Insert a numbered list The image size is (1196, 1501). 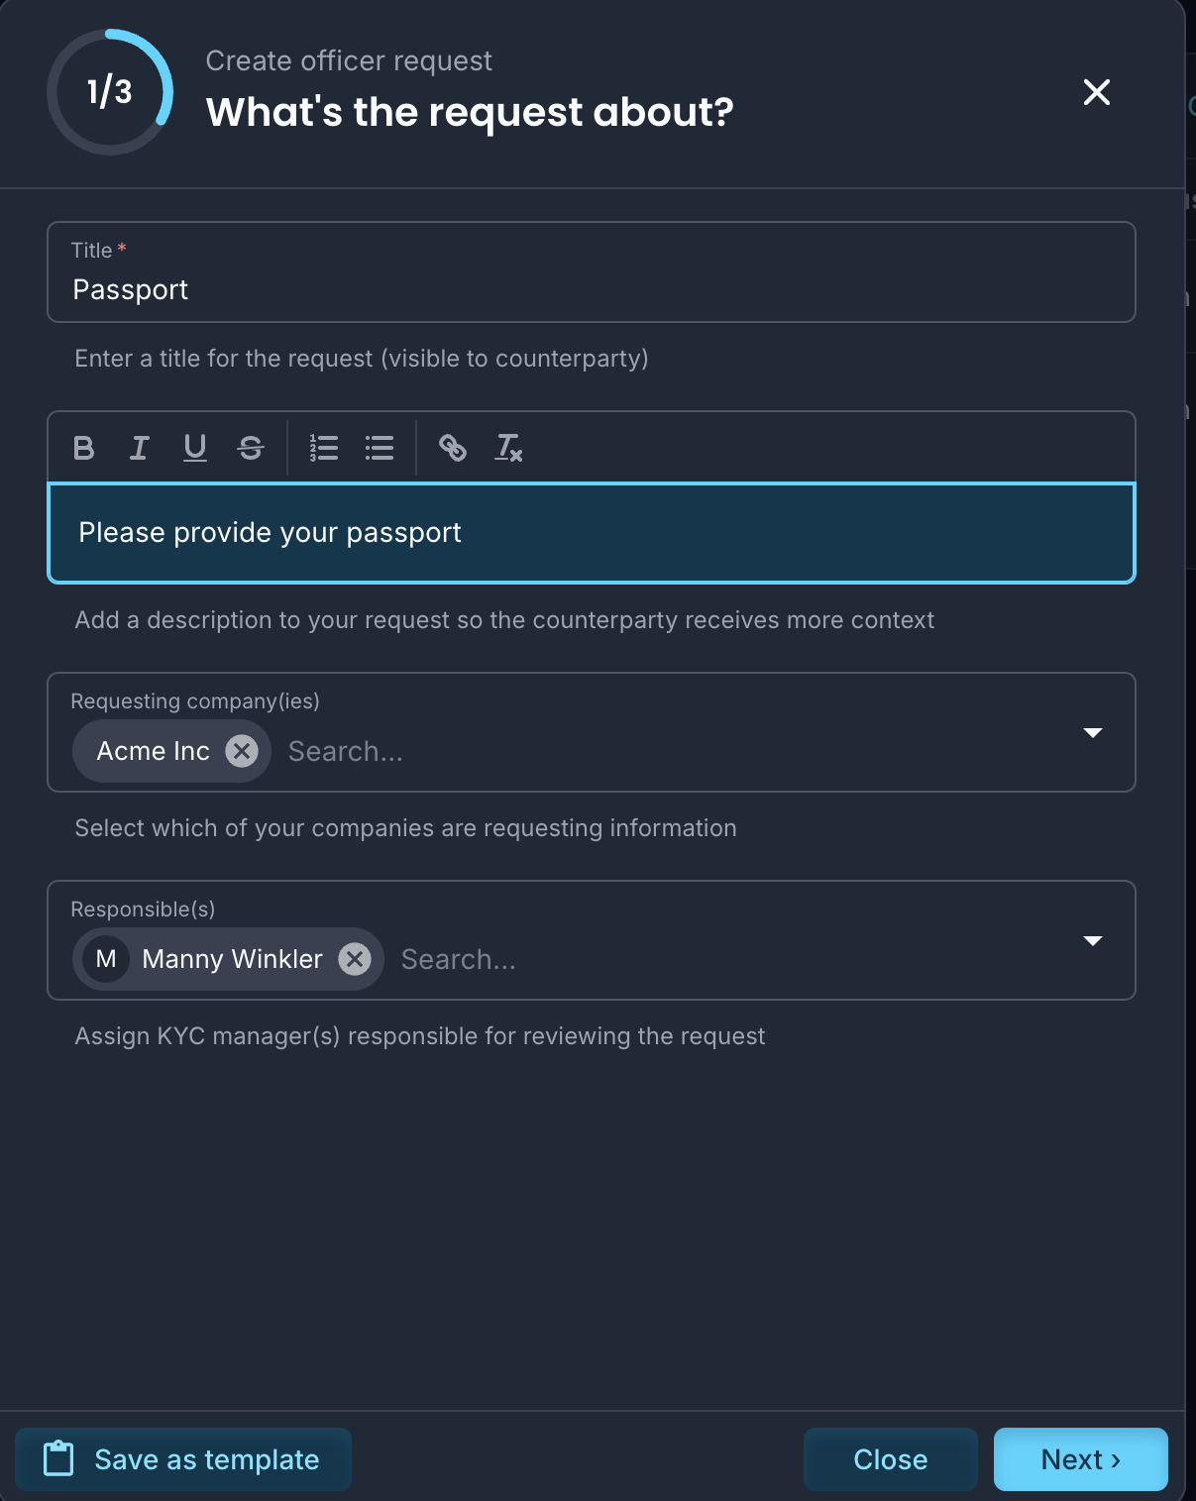coord(324,448)
